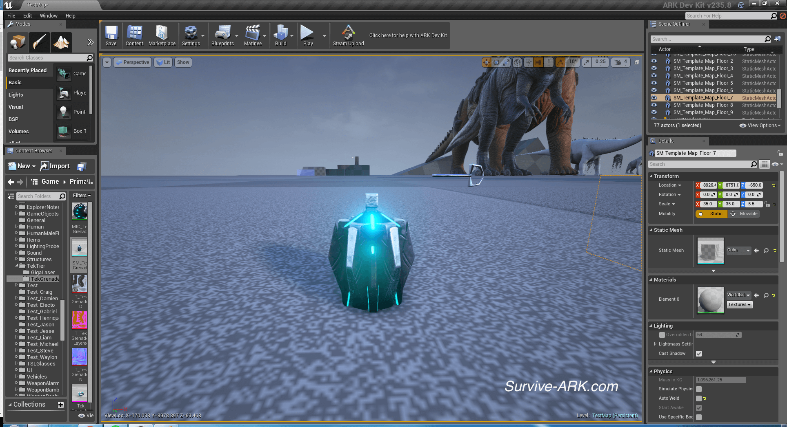Click the Lit view mode button
The width and height of the screenshot is (787, 427).
[x=163, y=62]
